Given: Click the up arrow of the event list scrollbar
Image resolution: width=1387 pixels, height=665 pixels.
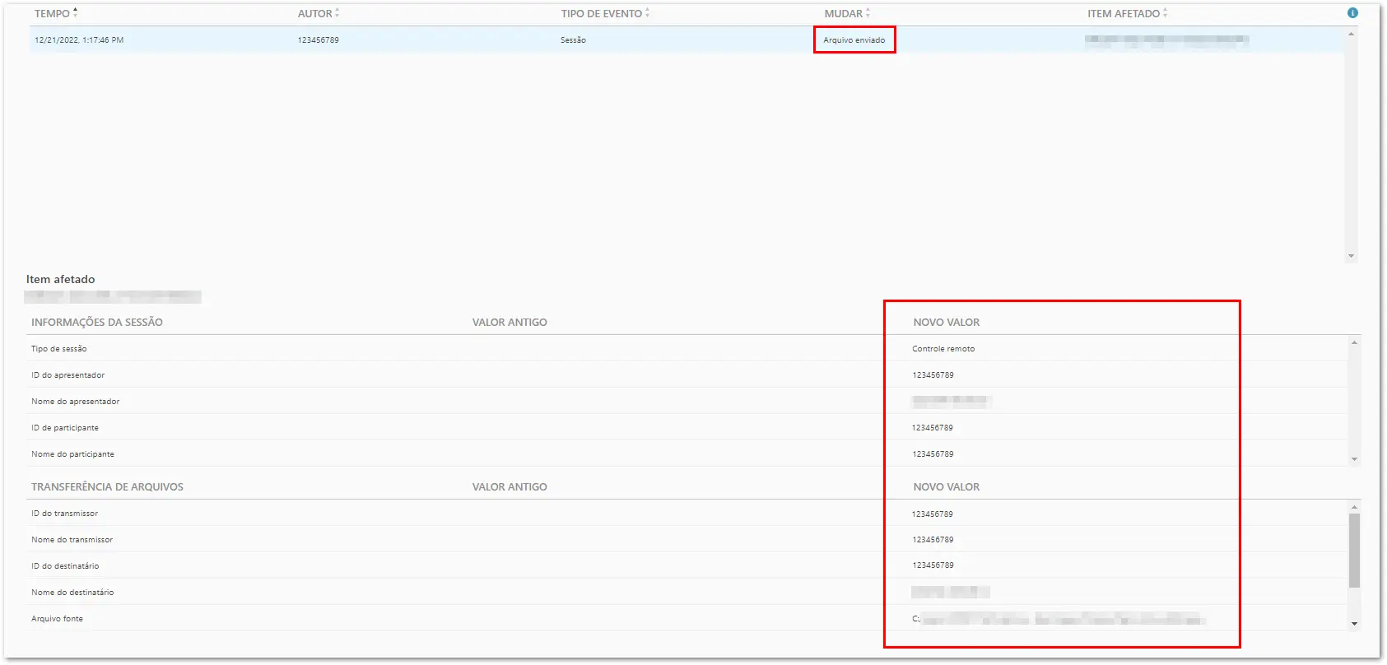Looking at the screenshot, I should click(1351, 33).
